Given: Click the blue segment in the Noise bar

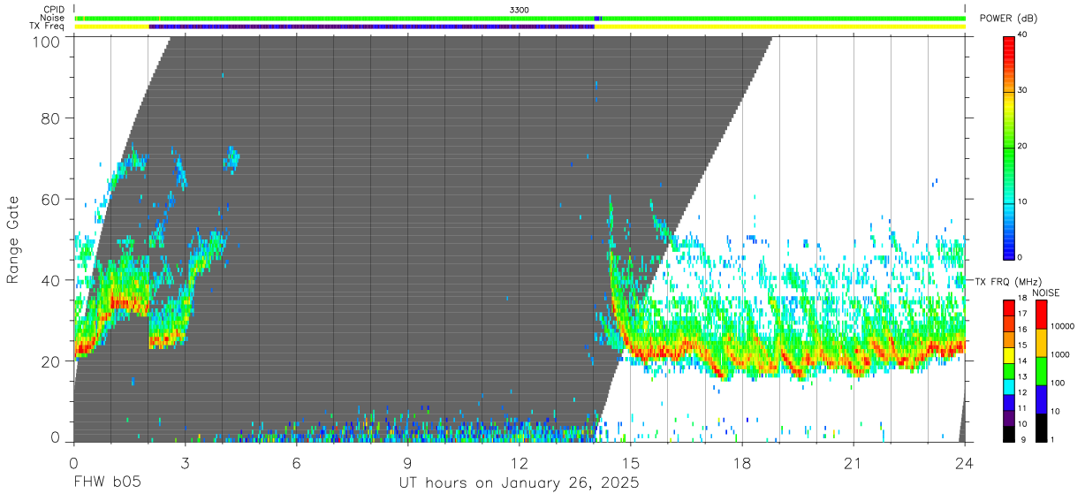Looking at the screenshot, I should (598, 18).
